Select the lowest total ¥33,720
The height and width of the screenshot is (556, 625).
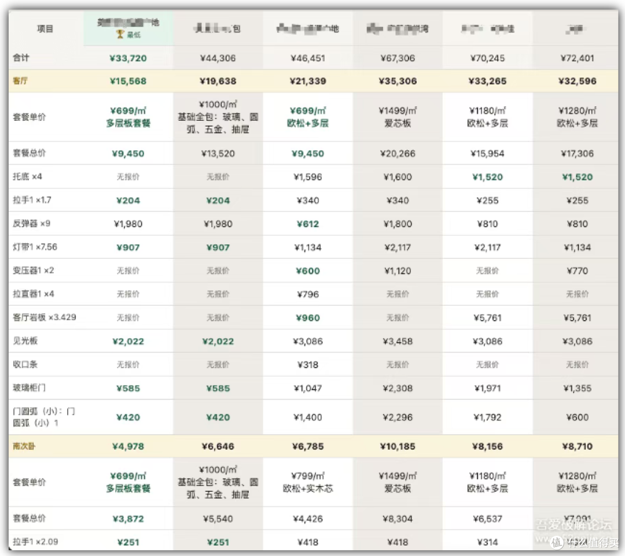pyautogui.click(x=128, y=58)
